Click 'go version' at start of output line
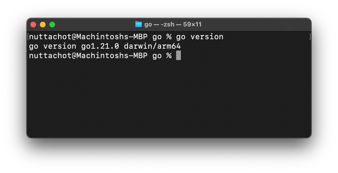Screen dimensions: 338x173 [53, 46]
